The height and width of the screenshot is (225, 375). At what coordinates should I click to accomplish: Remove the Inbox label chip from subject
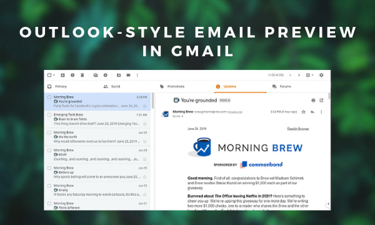[229, 101]
